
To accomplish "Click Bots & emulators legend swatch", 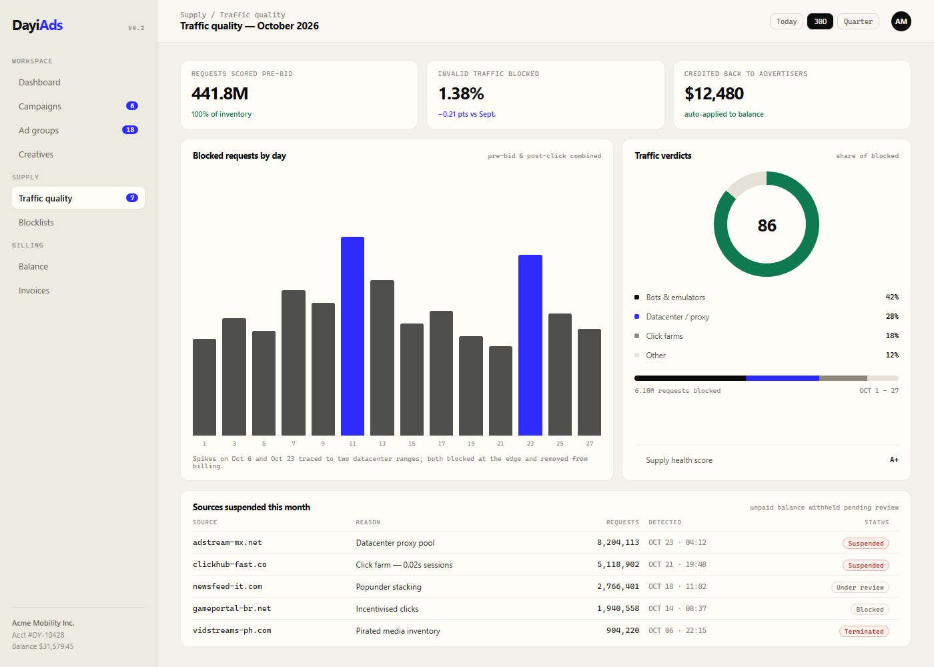I will (636, 297).
